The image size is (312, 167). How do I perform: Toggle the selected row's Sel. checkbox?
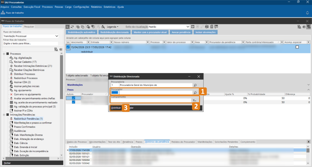point(68,47)
